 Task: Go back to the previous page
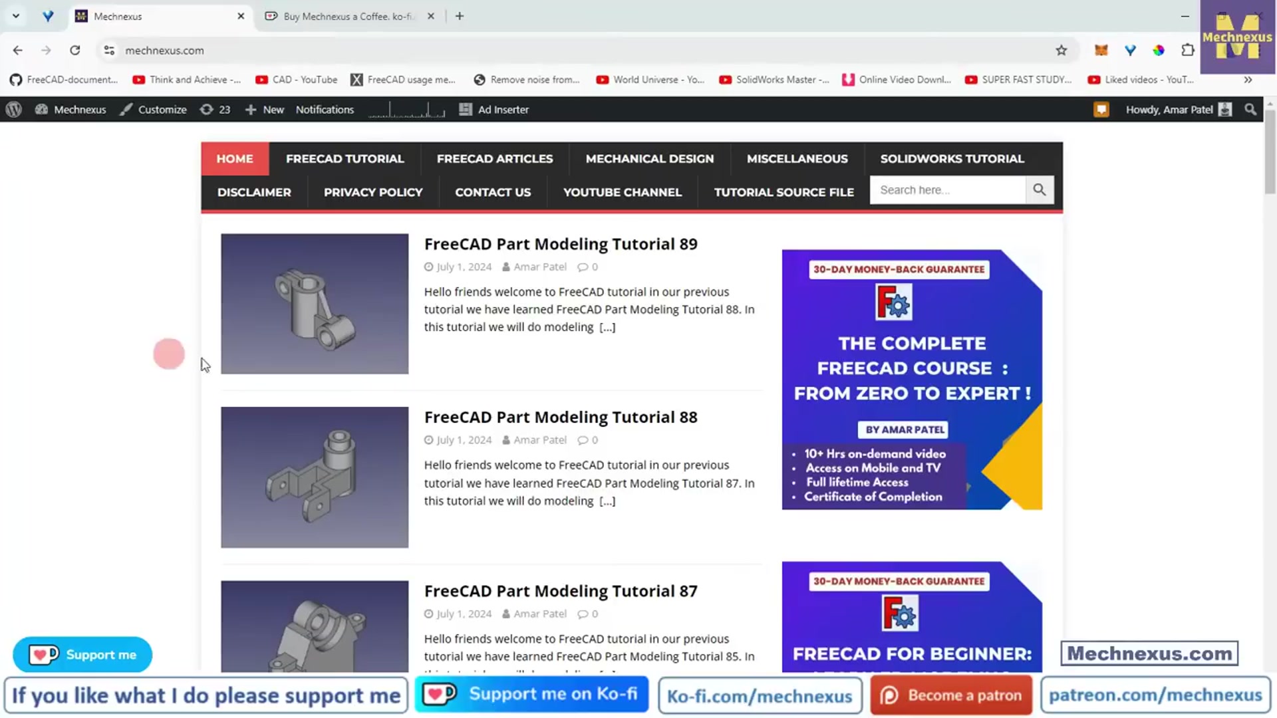[x=18, y=51]
